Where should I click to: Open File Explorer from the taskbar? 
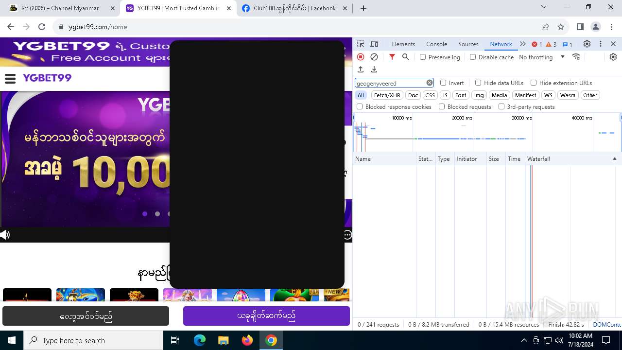point(224,340)
